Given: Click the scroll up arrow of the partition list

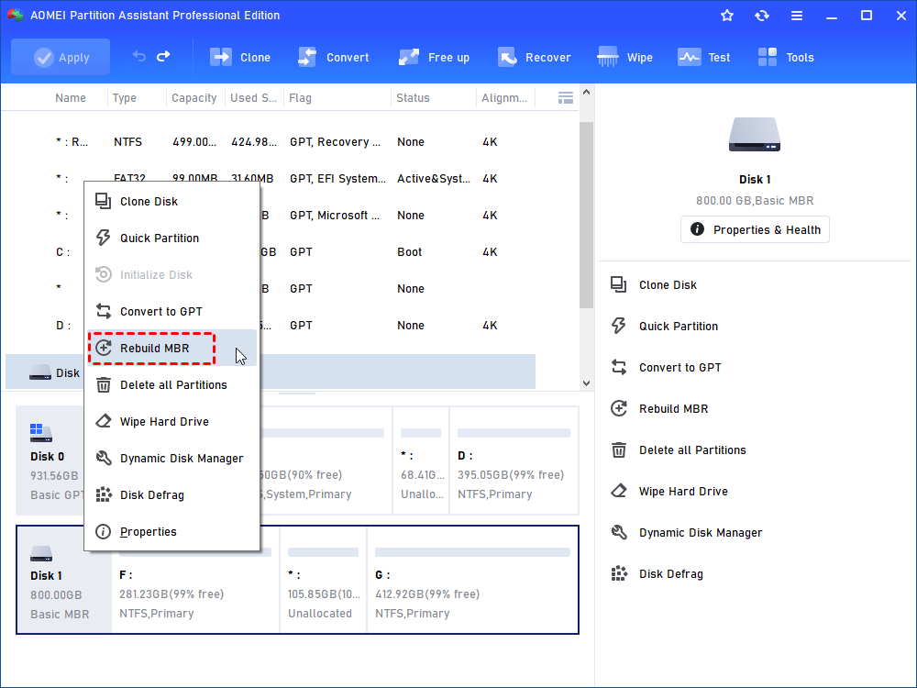Looking at the screenshot, I should (x=586, y=92).
